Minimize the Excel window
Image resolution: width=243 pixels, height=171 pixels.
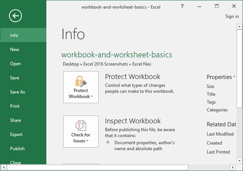click(x=199, y=6)
